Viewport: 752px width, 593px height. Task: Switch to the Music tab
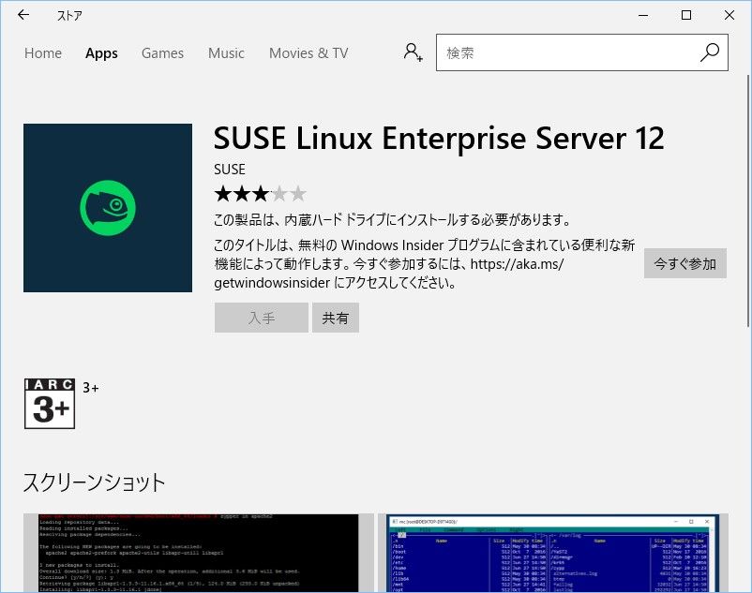pos(226,53)
